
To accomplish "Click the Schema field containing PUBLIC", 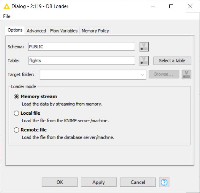I will (x=82, y=47).
